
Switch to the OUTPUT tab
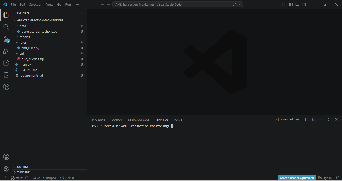[117, 120]
